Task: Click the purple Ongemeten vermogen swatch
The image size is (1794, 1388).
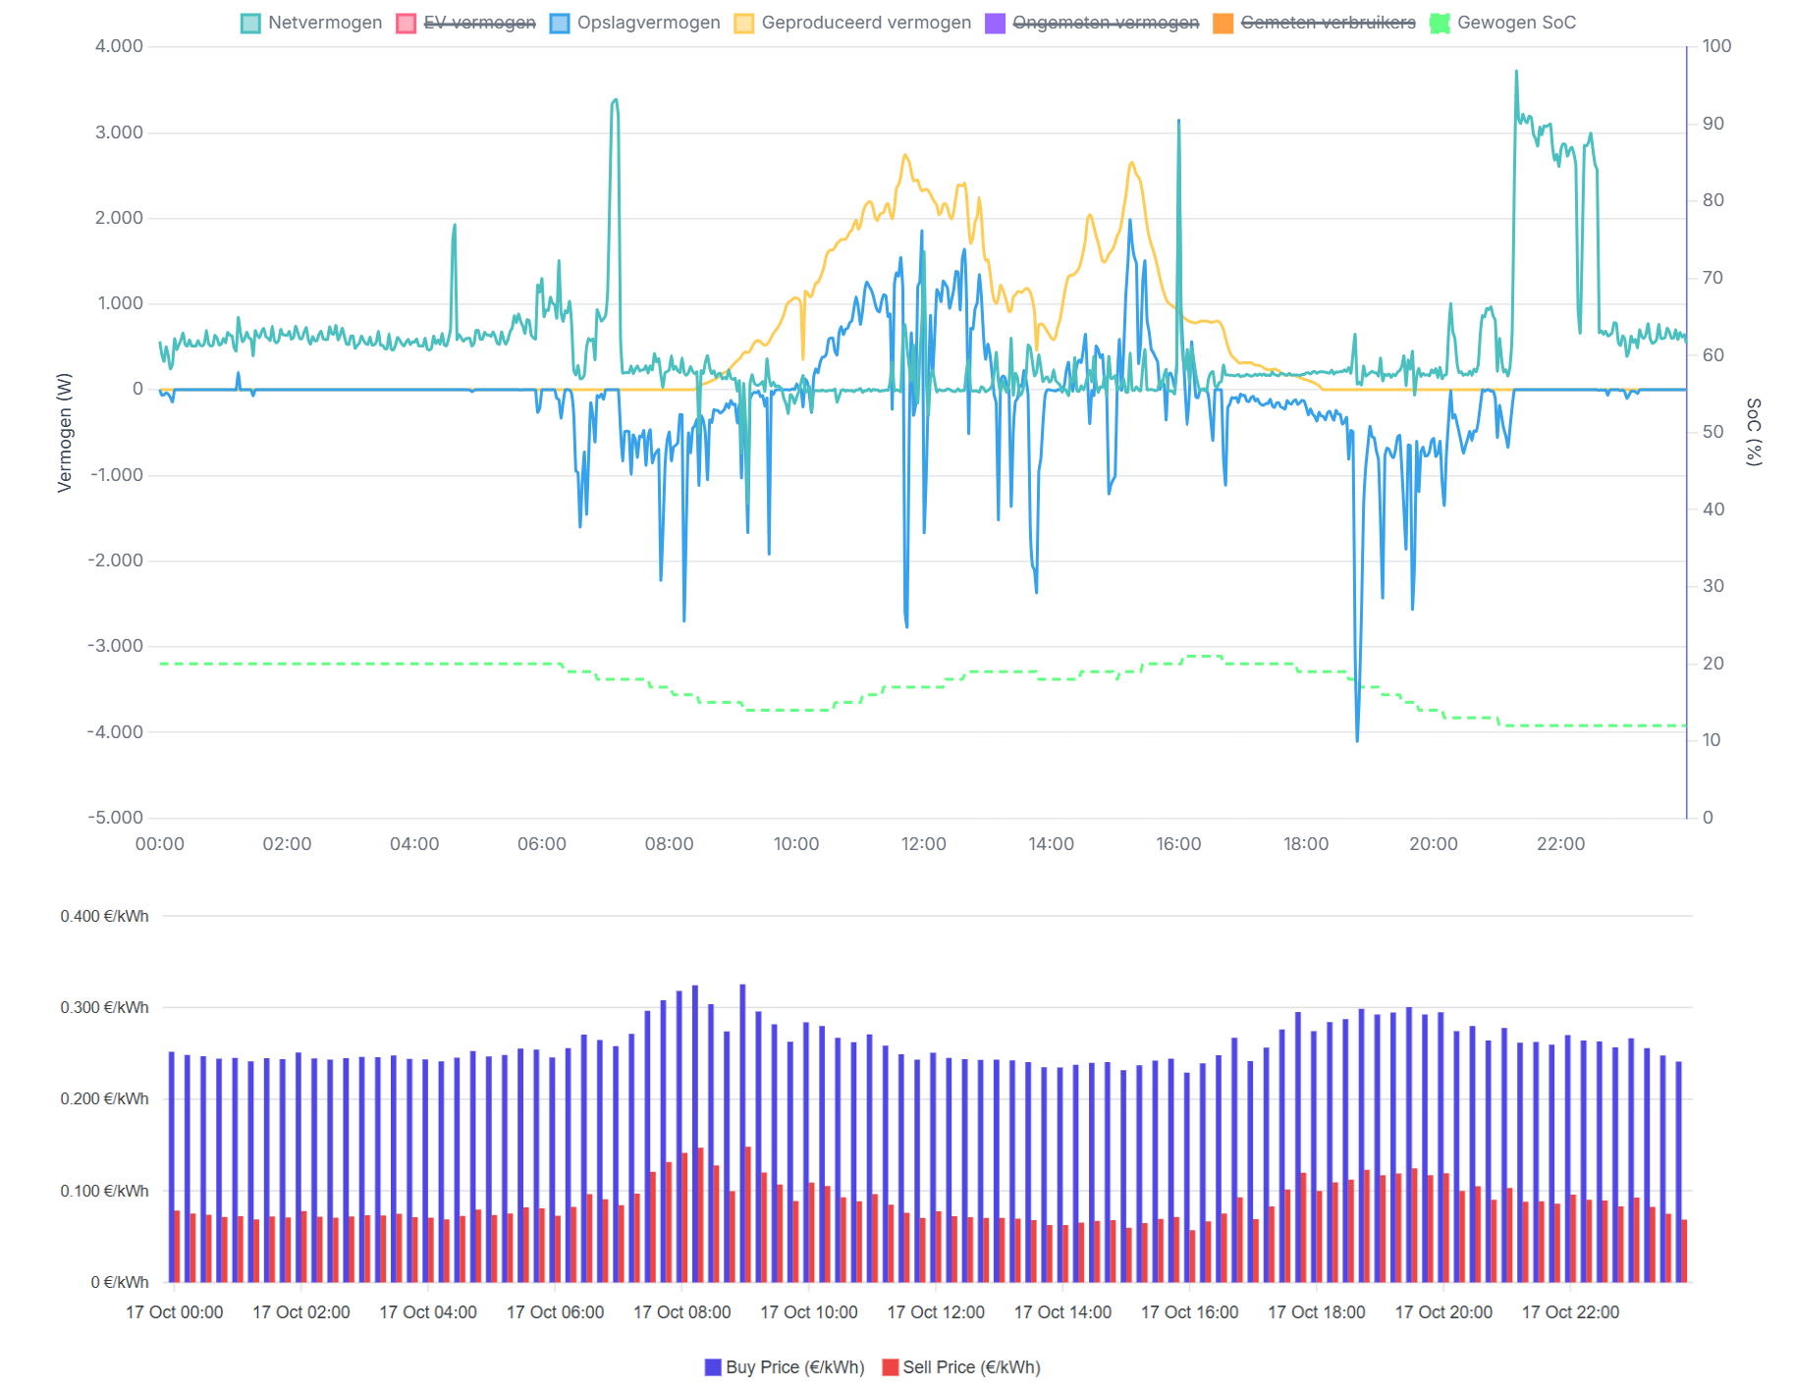Action: [x=995, y=24]
